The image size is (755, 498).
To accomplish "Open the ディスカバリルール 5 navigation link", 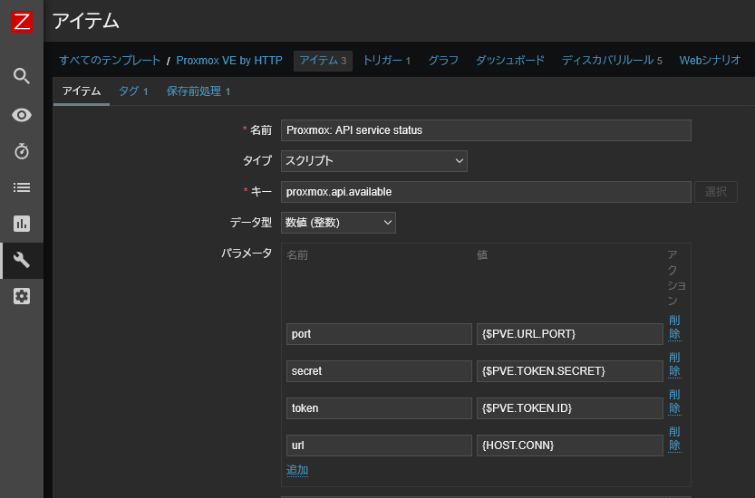I will click(612, 61).
